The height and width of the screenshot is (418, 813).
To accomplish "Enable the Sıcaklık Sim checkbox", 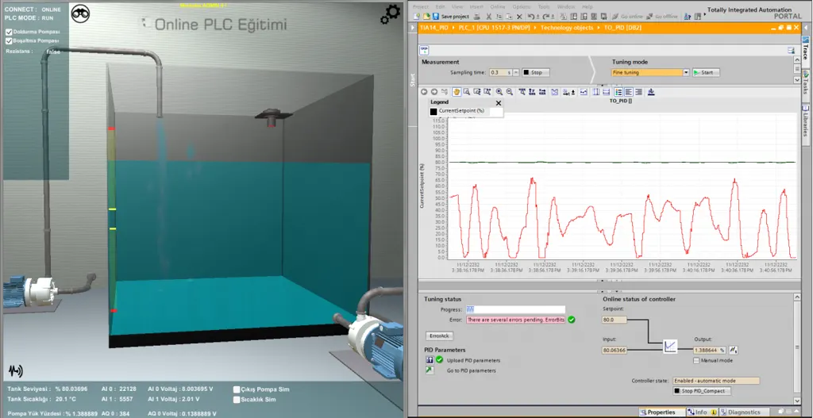I will click(x=237, y=399).
